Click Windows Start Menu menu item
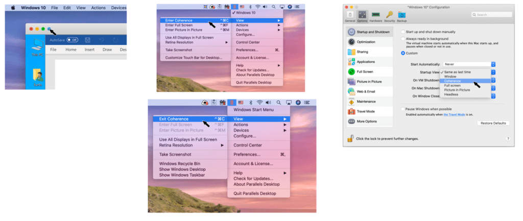The image size is (523, 221). [x=258, y=110]
